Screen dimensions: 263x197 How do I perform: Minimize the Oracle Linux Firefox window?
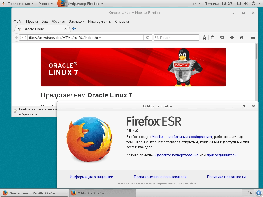click(x=233, y=13)
